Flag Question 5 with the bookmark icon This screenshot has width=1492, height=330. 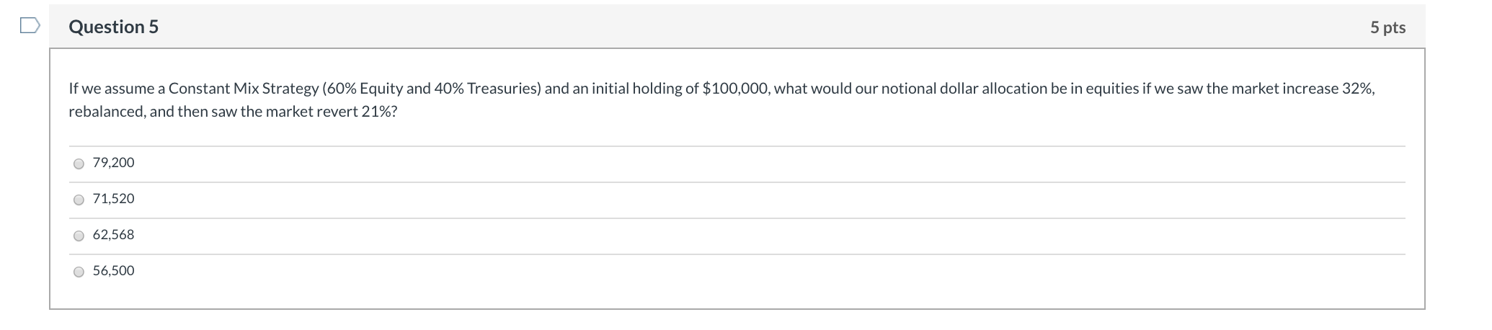(30, 26)
